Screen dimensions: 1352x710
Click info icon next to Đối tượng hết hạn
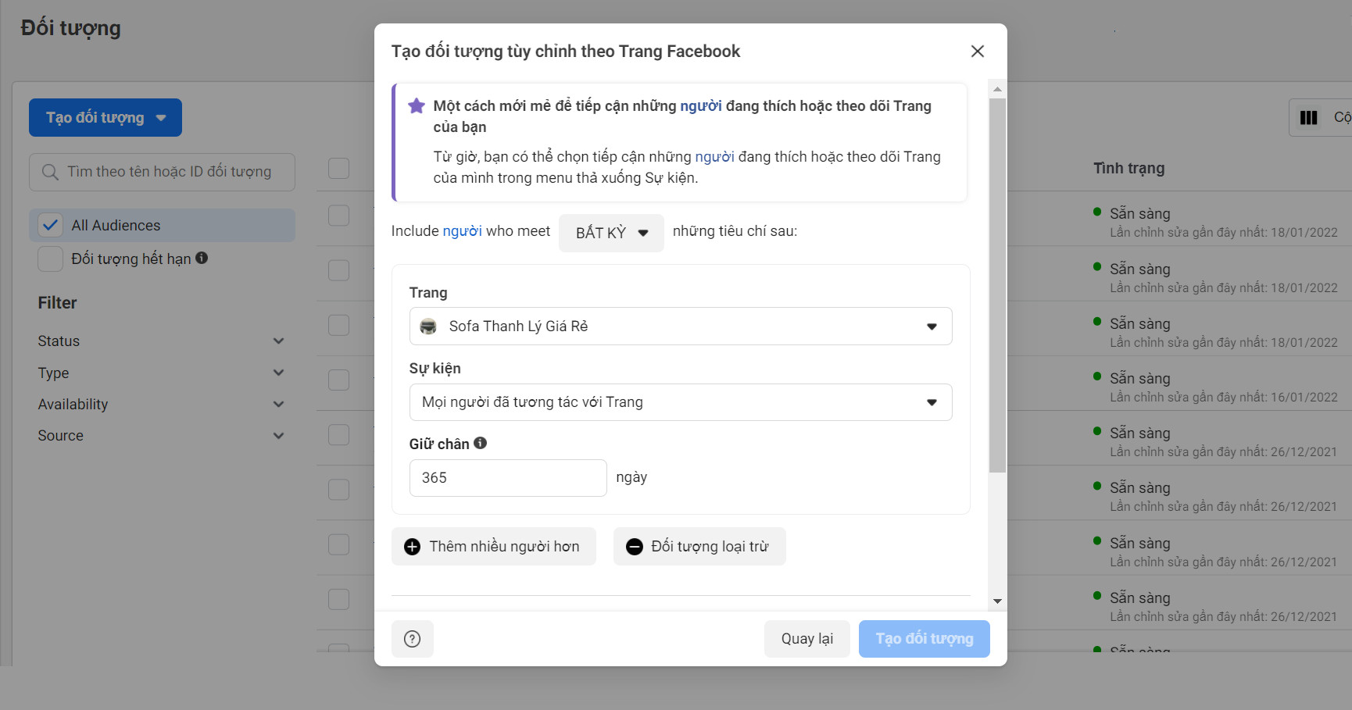(202, 258)
